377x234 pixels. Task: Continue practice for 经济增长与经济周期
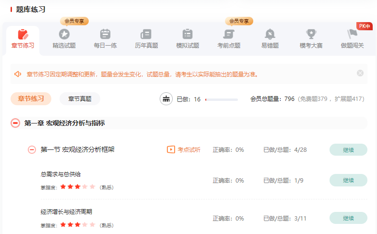pos(348,218)
